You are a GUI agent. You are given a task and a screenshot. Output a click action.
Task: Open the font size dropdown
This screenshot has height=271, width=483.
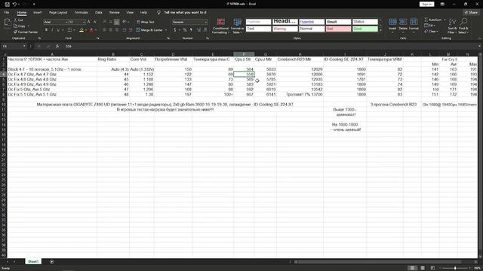pyautogui.click(x=84, y=22)
